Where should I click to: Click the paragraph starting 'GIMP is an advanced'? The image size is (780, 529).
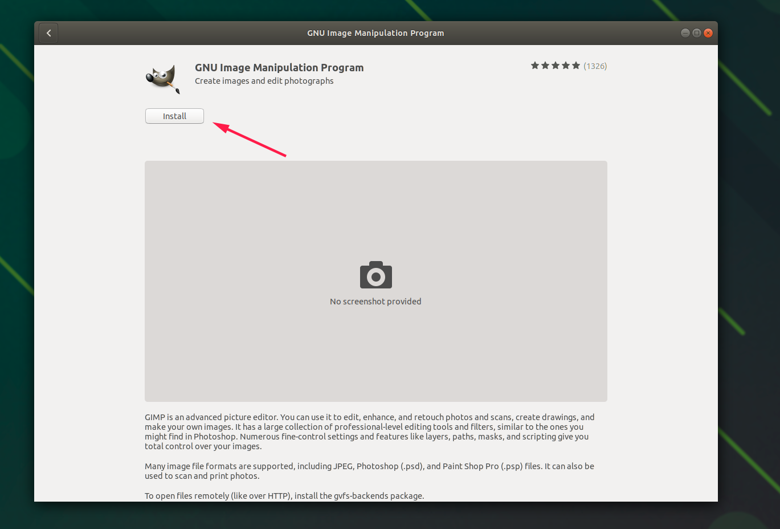coord(369,432)
